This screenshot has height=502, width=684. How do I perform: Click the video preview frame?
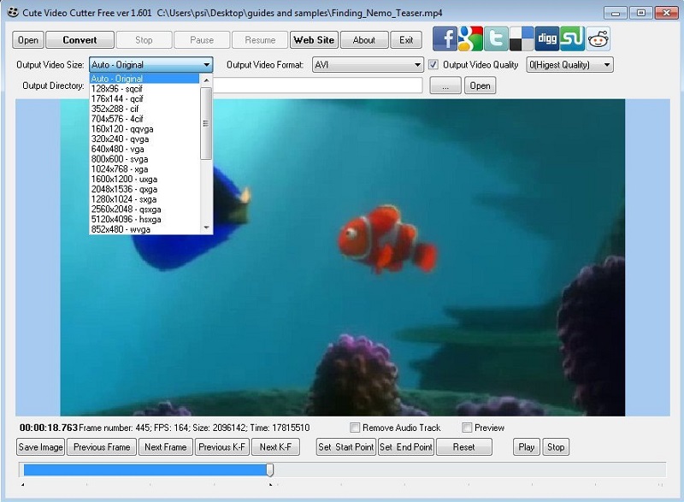point(343,257)
